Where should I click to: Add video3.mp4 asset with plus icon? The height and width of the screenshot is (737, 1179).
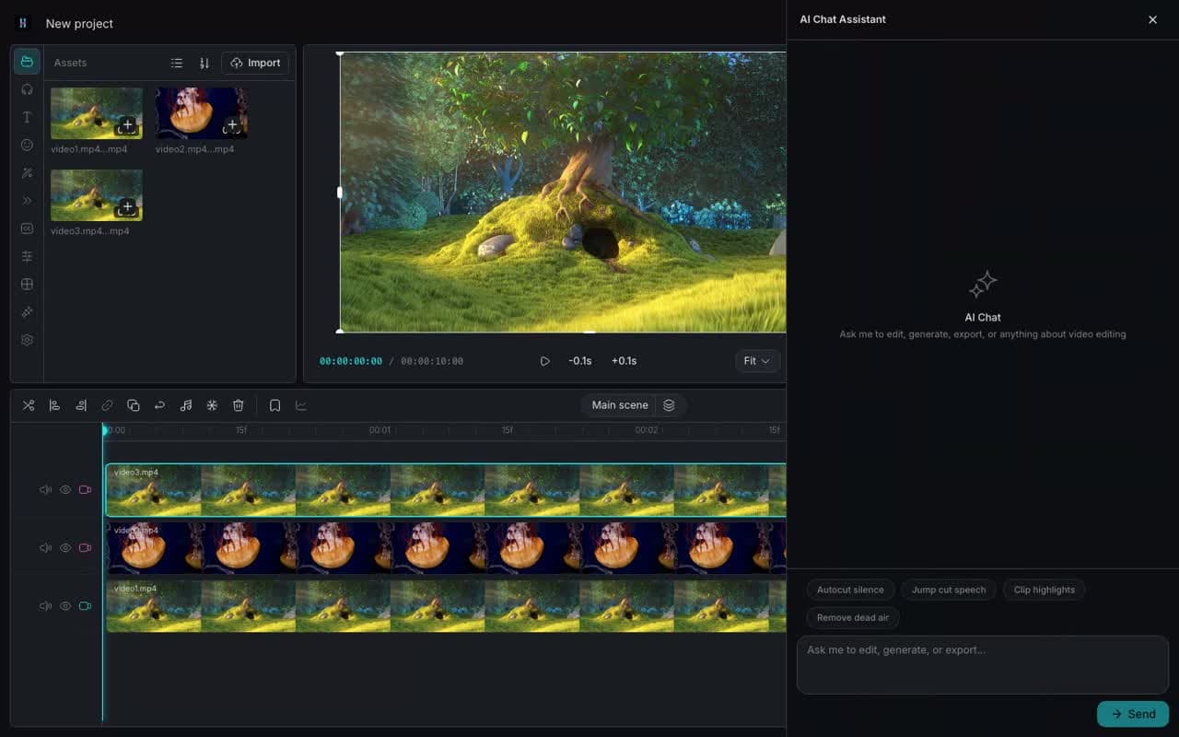127,206
